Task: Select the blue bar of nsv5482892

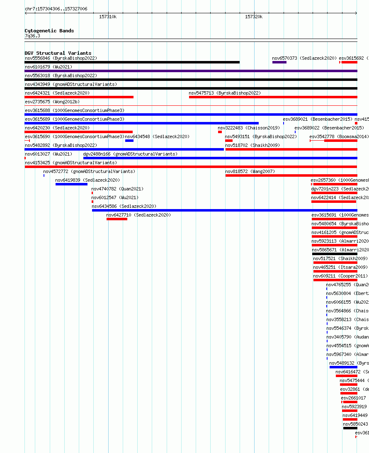Action: coord(124,149)
